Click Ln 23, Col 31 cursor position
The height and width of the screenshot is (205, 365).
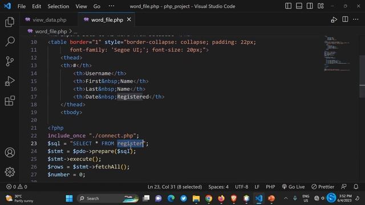[x=175, y=187]
